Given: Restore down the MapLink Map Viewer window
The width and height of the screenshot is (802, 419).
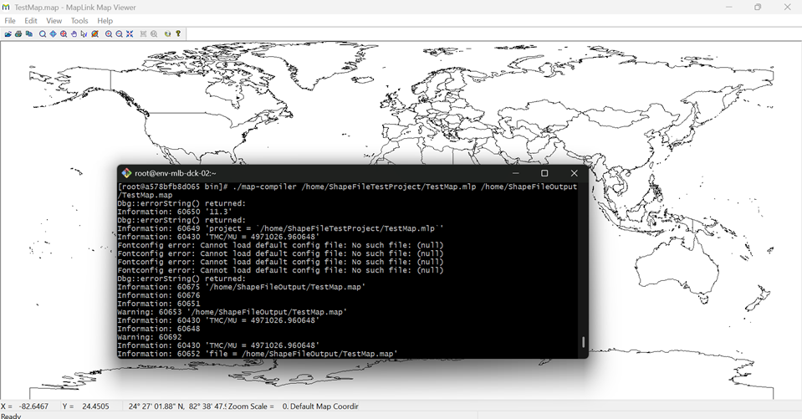Looking at the screenshot, I should click(x=758, y=8).
